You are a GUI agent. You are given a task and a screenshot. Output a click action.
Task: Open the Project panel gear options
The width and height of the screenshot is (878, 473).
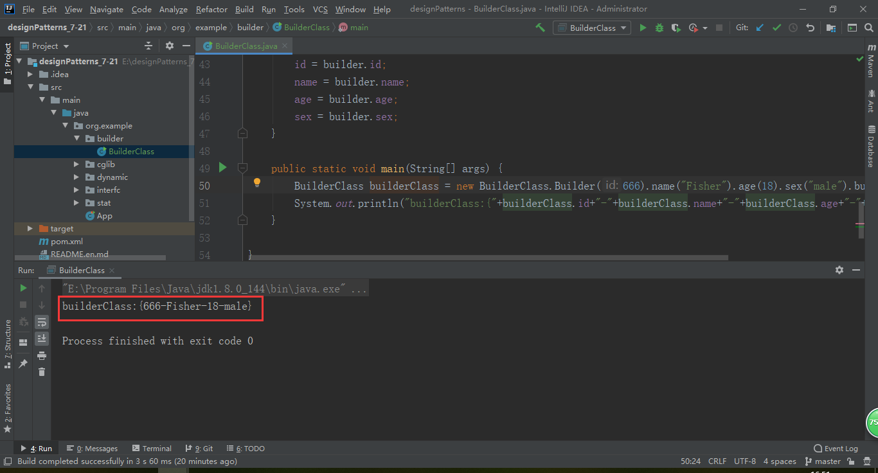(x=169, y=46)
